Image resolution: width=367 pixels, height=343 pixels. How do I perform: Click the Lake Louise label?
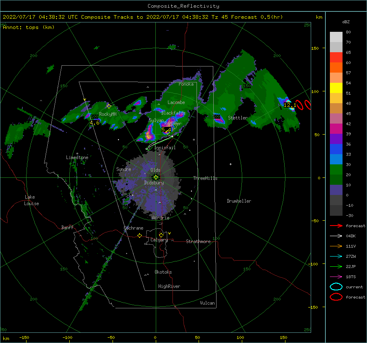[x=31, y=200]
